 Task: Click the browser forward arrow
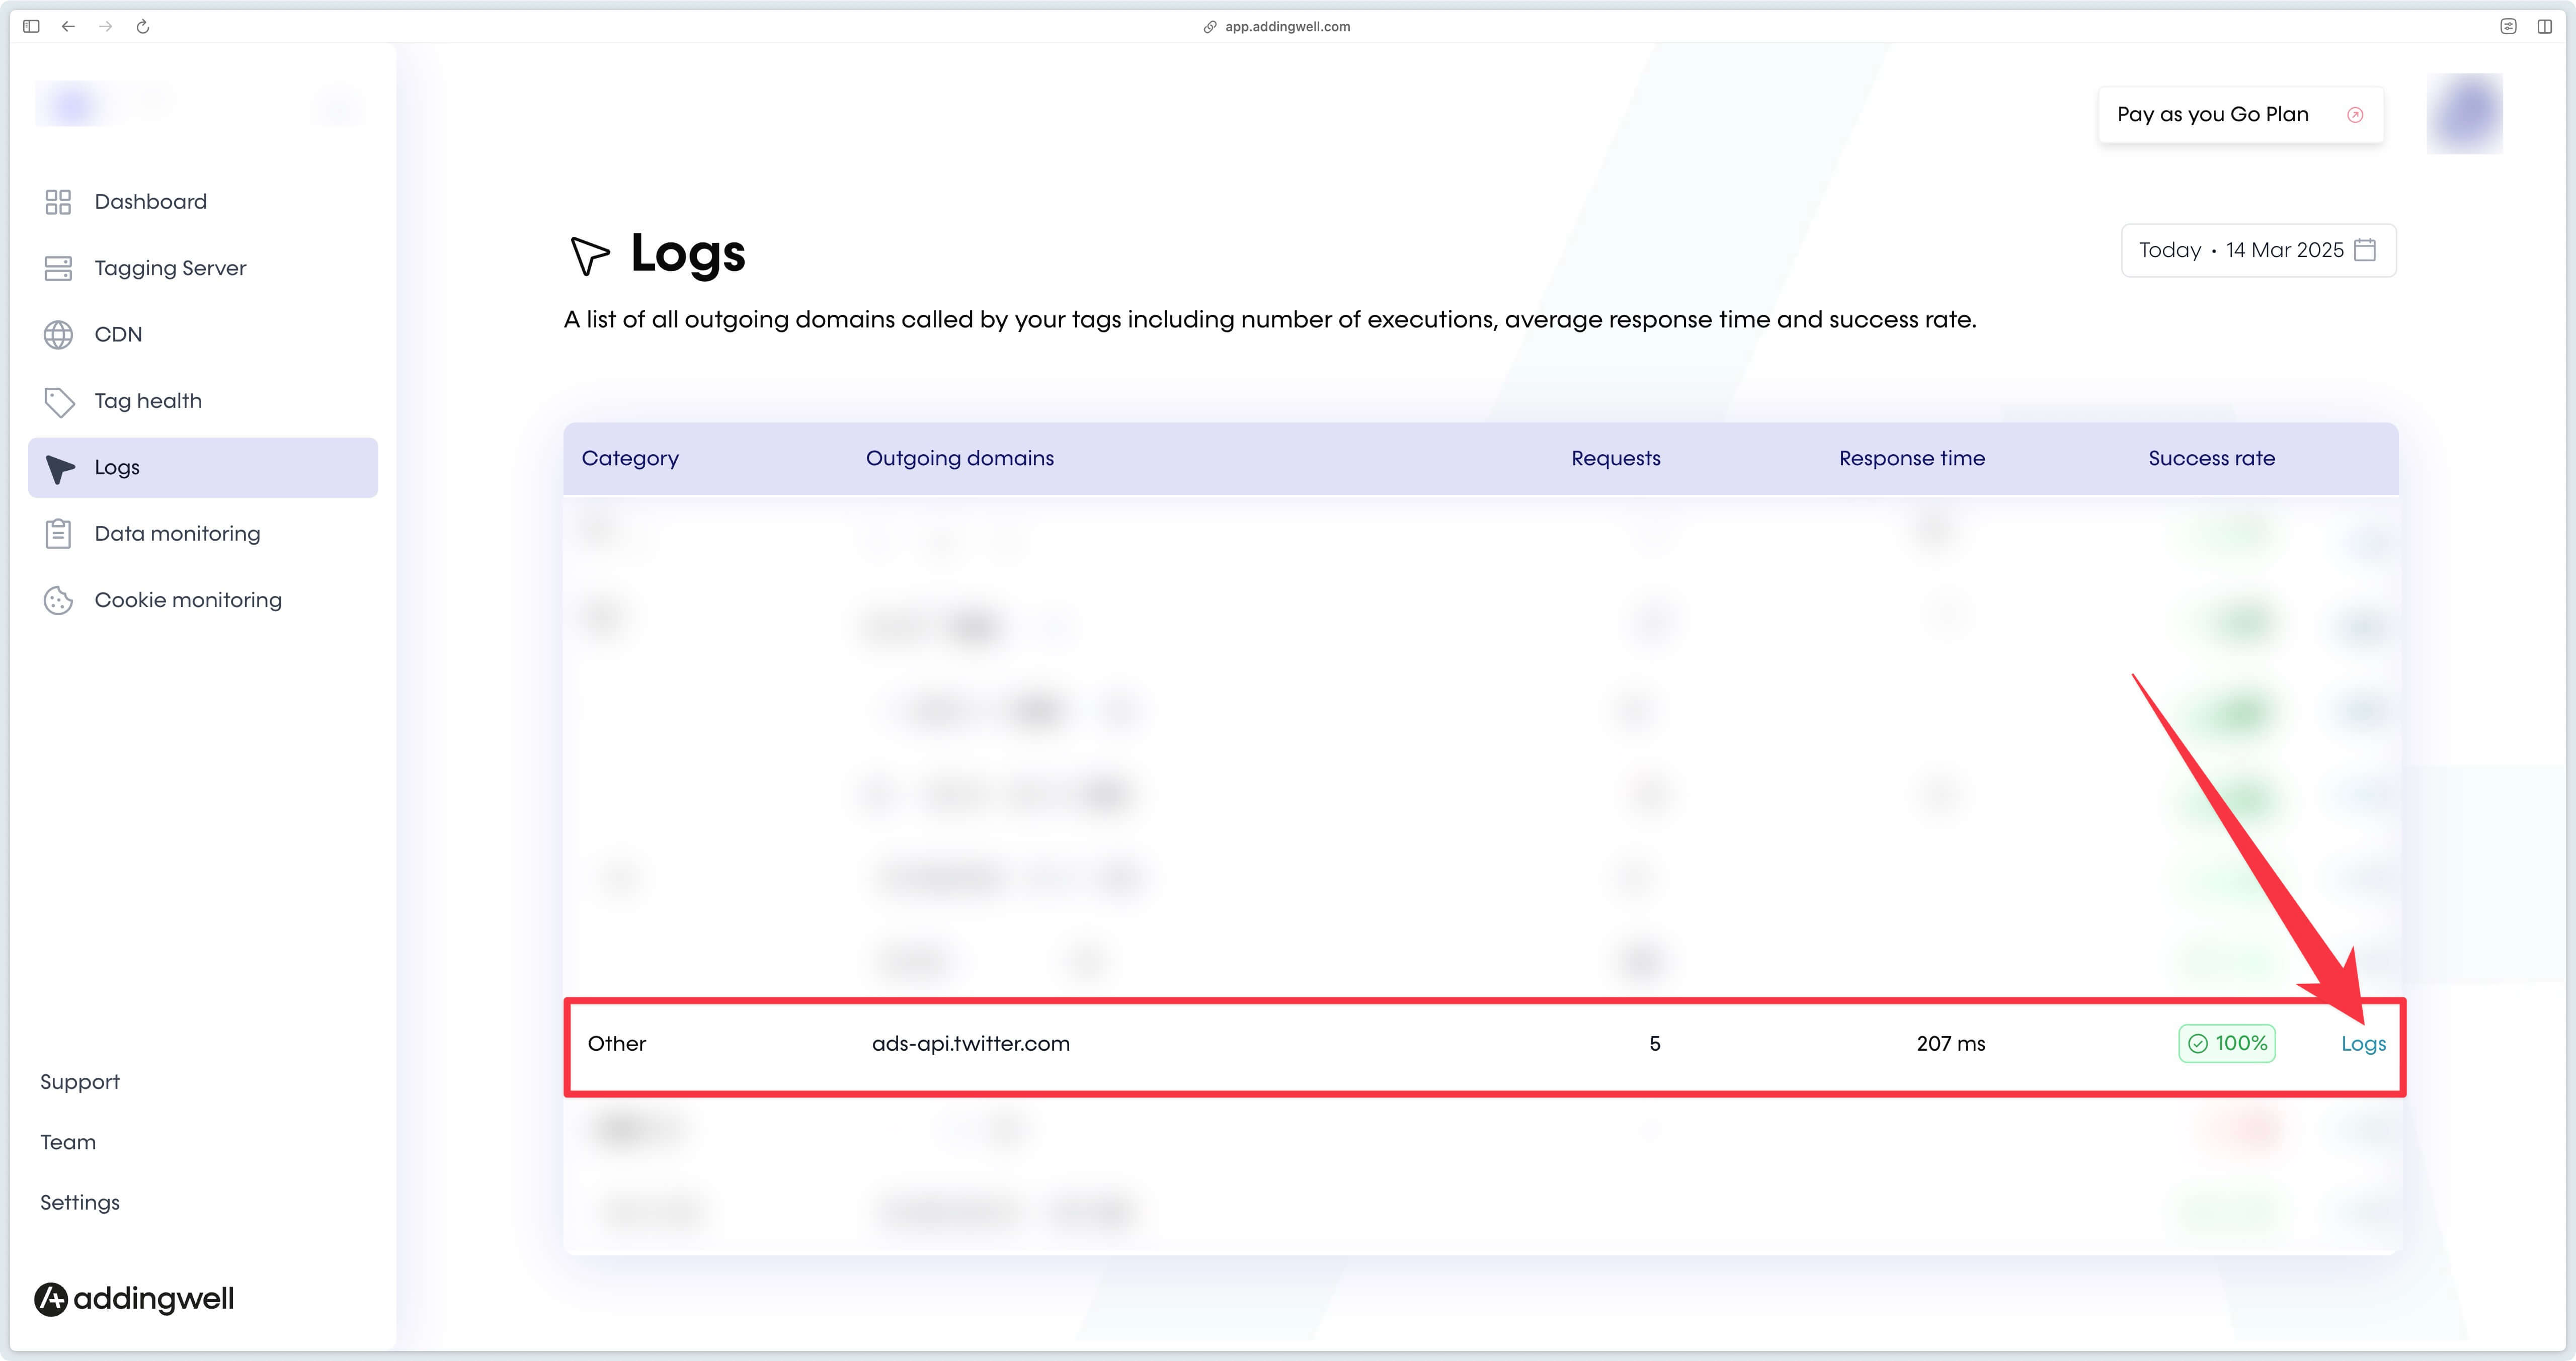[105, 26]
